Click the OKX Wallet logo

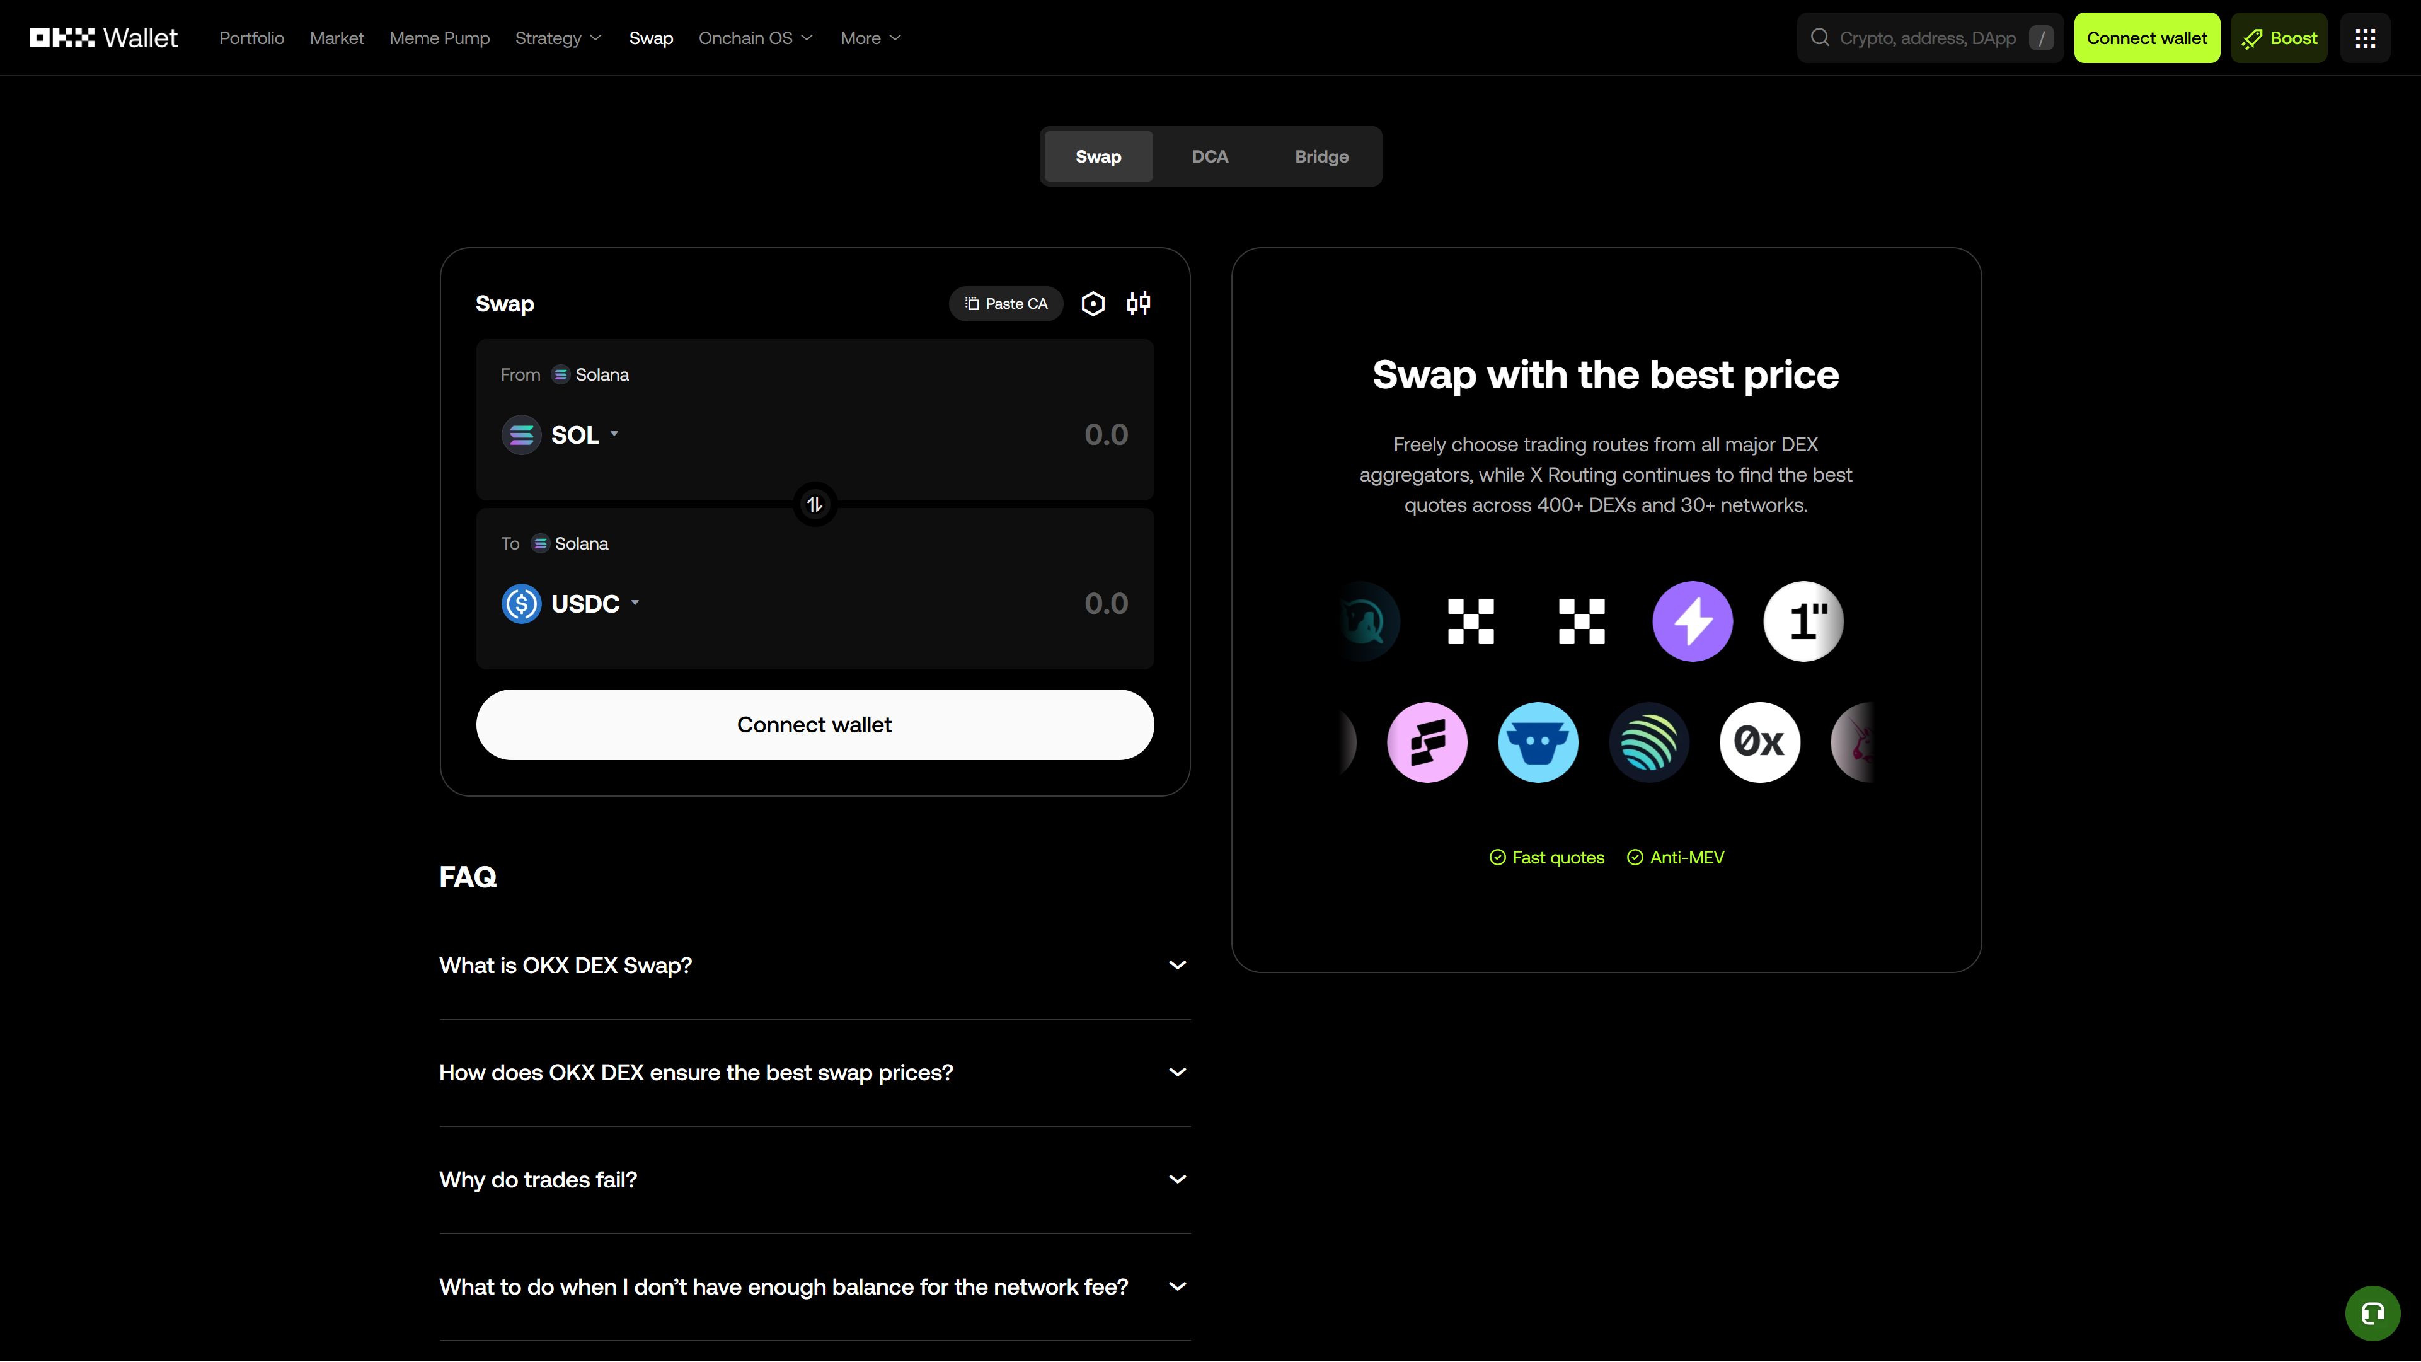pos(103,38)
